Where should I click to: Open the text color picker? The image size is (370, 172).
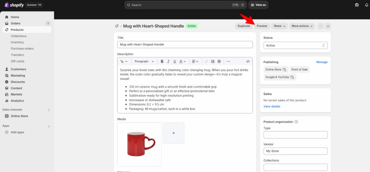pyautogui.click(x=182, y=61)
